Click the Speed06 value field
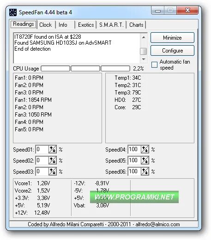The width and height of the screenshot is (211, 240). point(134,171)
